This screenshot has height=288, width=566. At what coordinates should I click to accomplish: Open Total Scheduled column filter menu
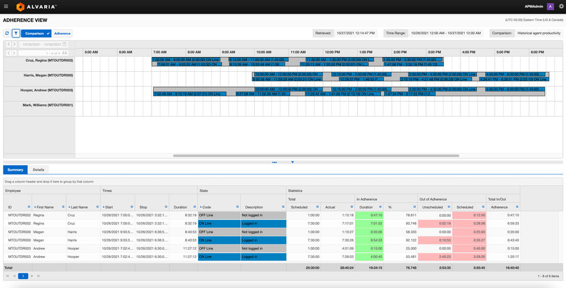(x=318, y=207)
